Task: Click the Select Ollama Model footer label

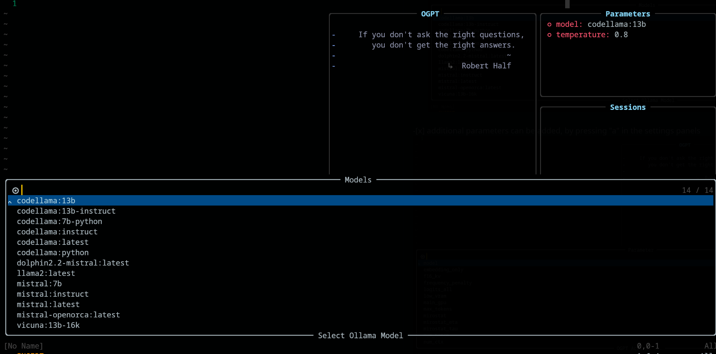Action: [x=360, y=336]
